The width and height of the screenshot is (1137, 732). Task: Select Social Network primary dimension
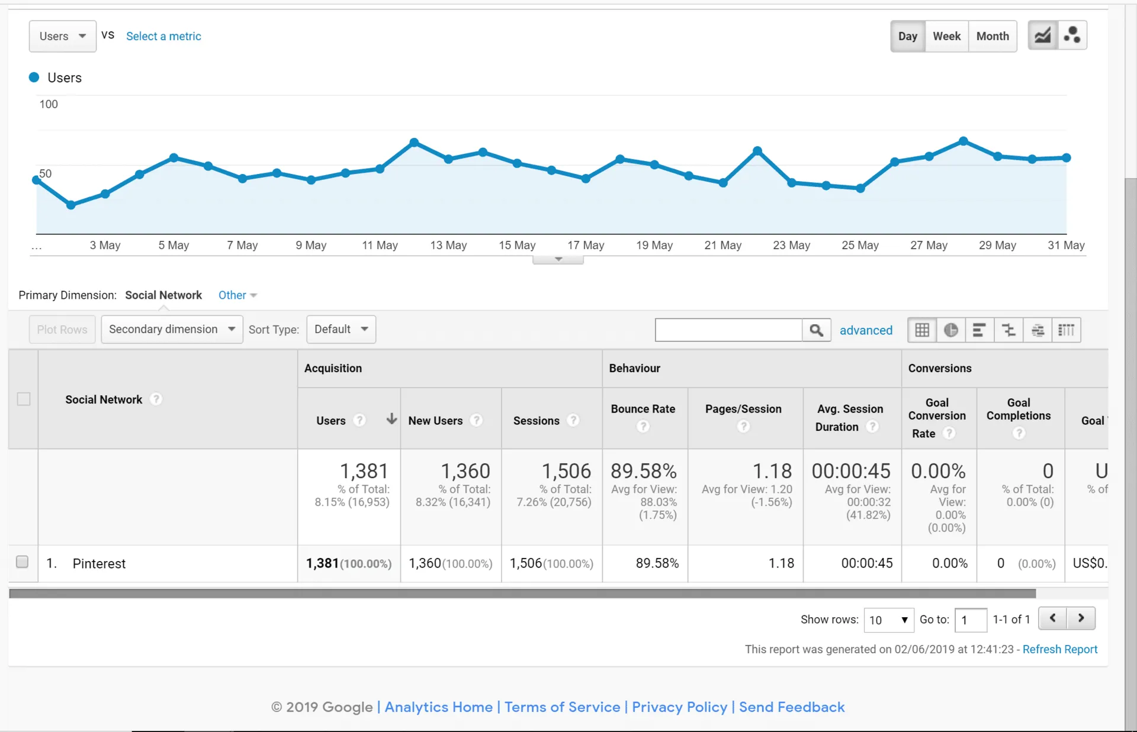(x=163, y=295)
